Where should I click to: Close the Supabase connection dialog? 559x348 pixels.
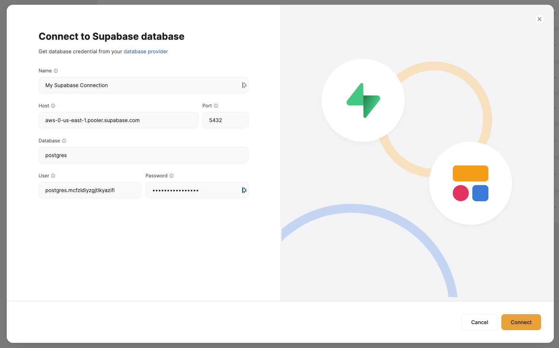539,19
